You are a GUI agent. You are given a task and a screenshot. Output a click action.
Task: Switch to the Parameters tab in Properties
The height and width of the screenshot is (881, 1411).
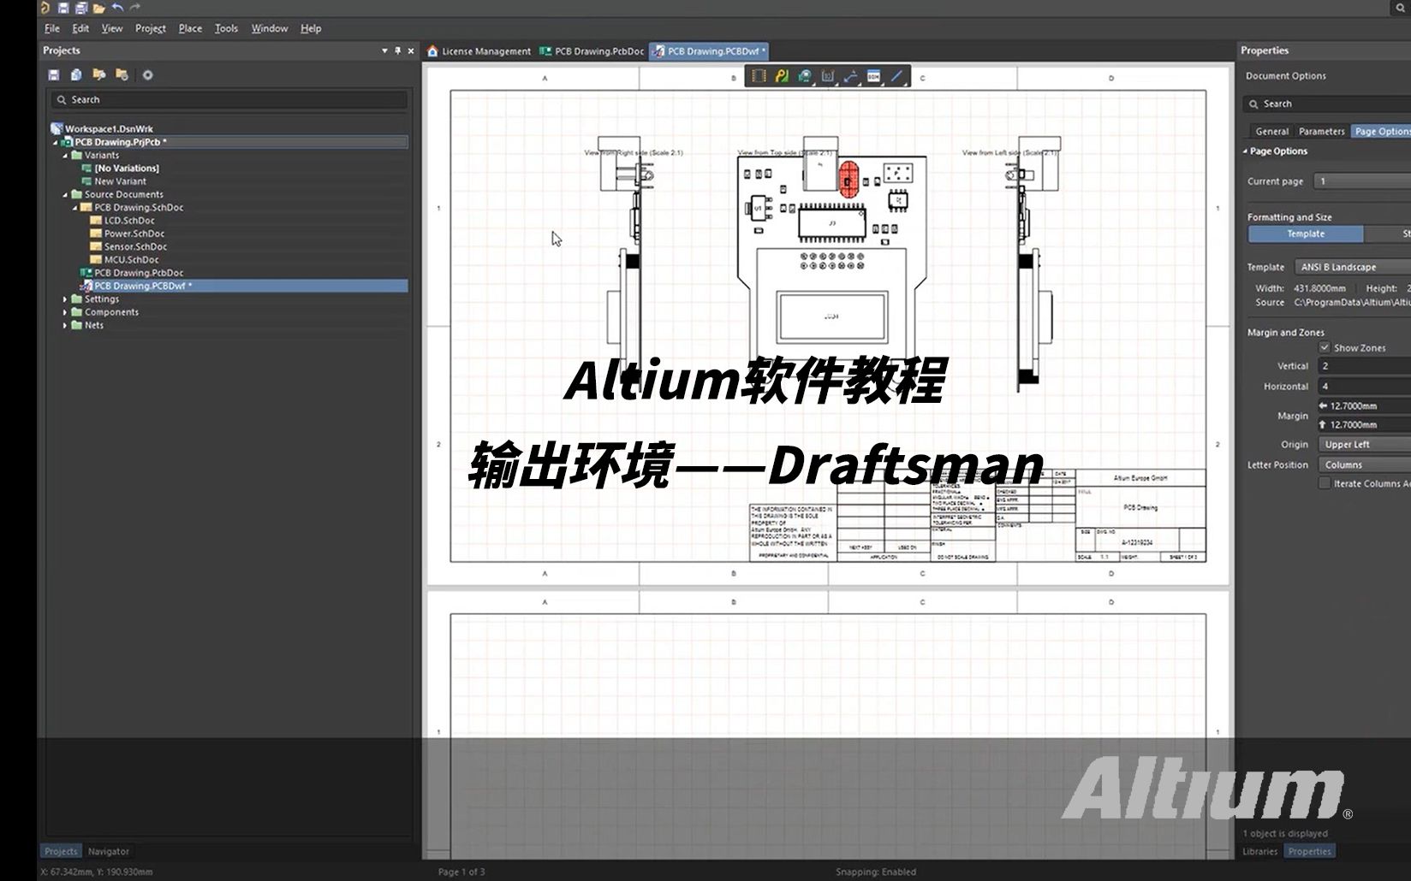point(1321,131)
